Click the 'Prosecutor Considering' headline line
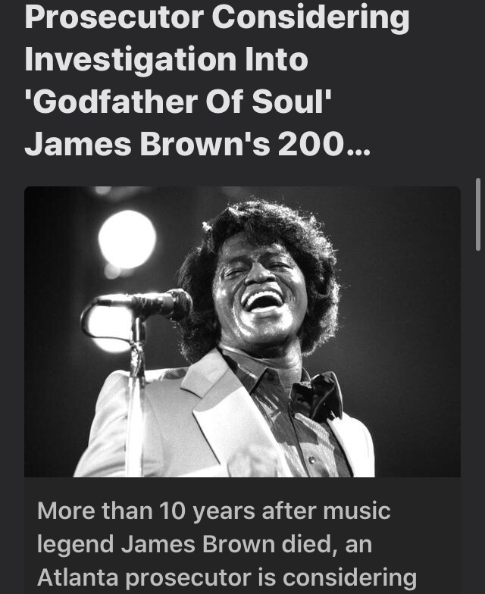 [x=217, y=17]
